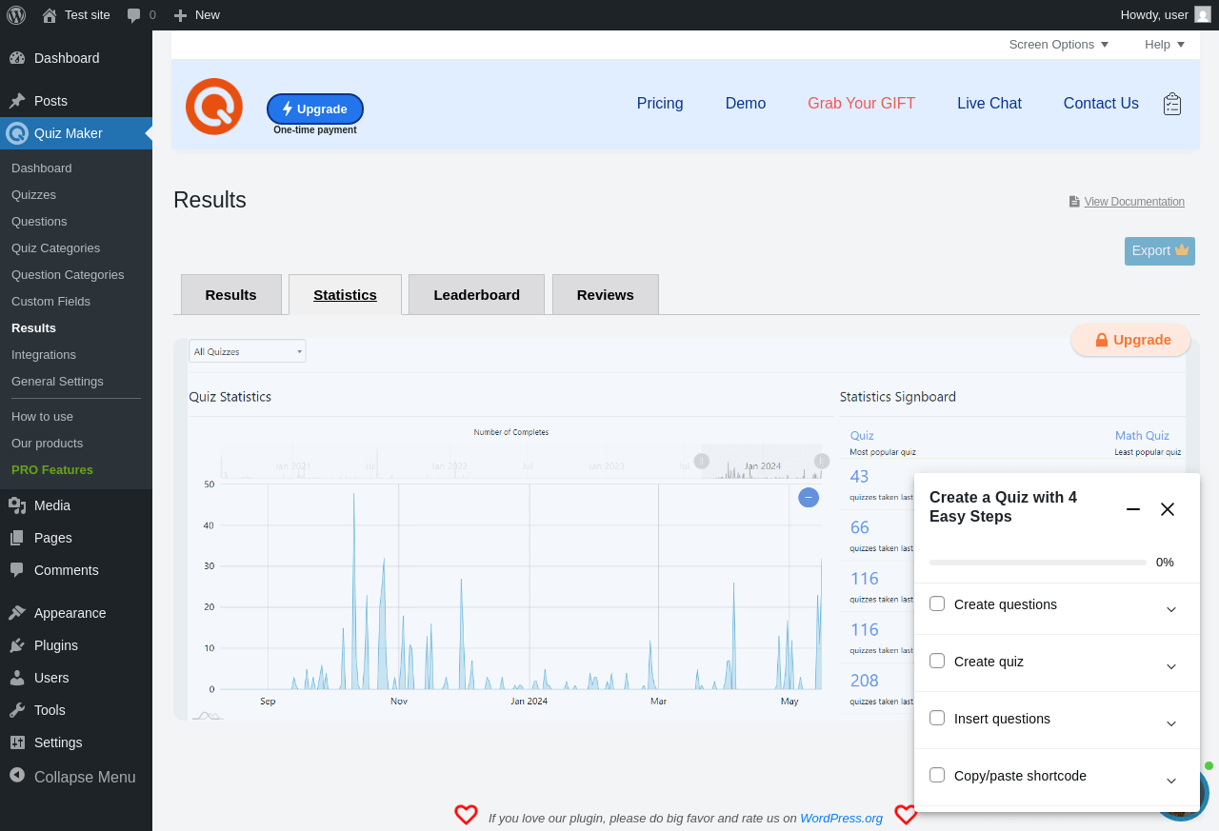
Task: Switch to the Leaderboard tab
Action: tap(476, 295)
